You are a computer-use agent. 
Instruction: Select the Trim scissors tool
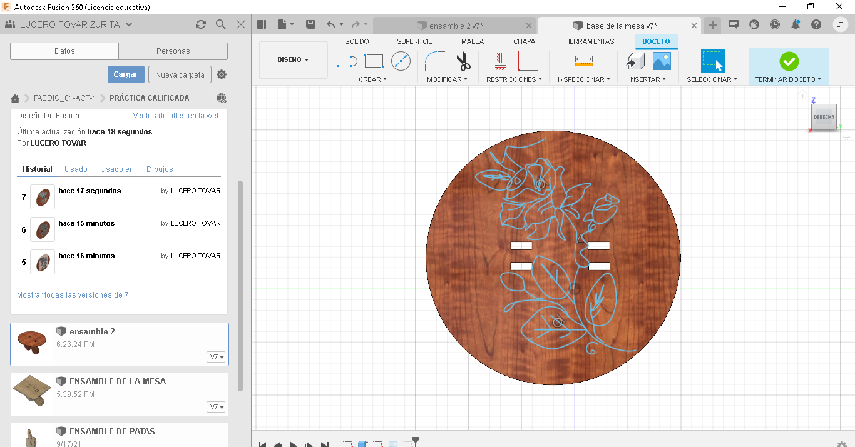(463, 61)
